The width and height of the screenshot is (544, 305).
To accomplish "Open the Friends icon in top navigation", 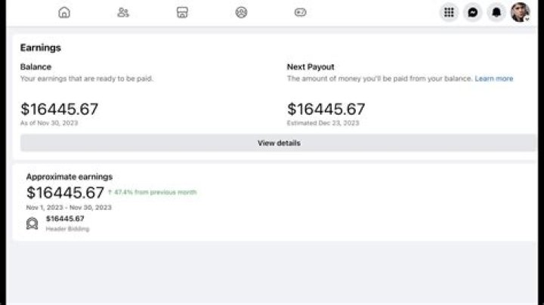I will pyautogui.click(x=123, y=13).
